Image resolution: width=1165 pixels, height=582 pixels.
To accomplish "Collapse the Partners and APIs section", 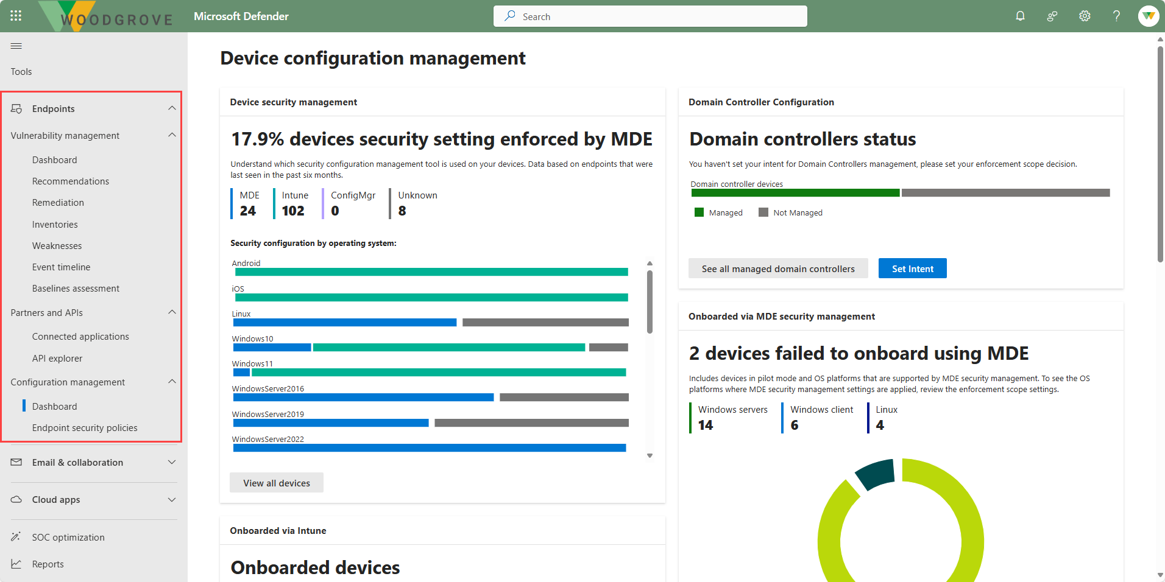I will coord(172,312).
